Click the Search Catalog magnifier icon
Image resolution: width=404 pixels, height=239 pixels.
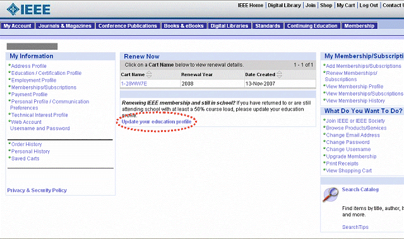click(331, 194)
